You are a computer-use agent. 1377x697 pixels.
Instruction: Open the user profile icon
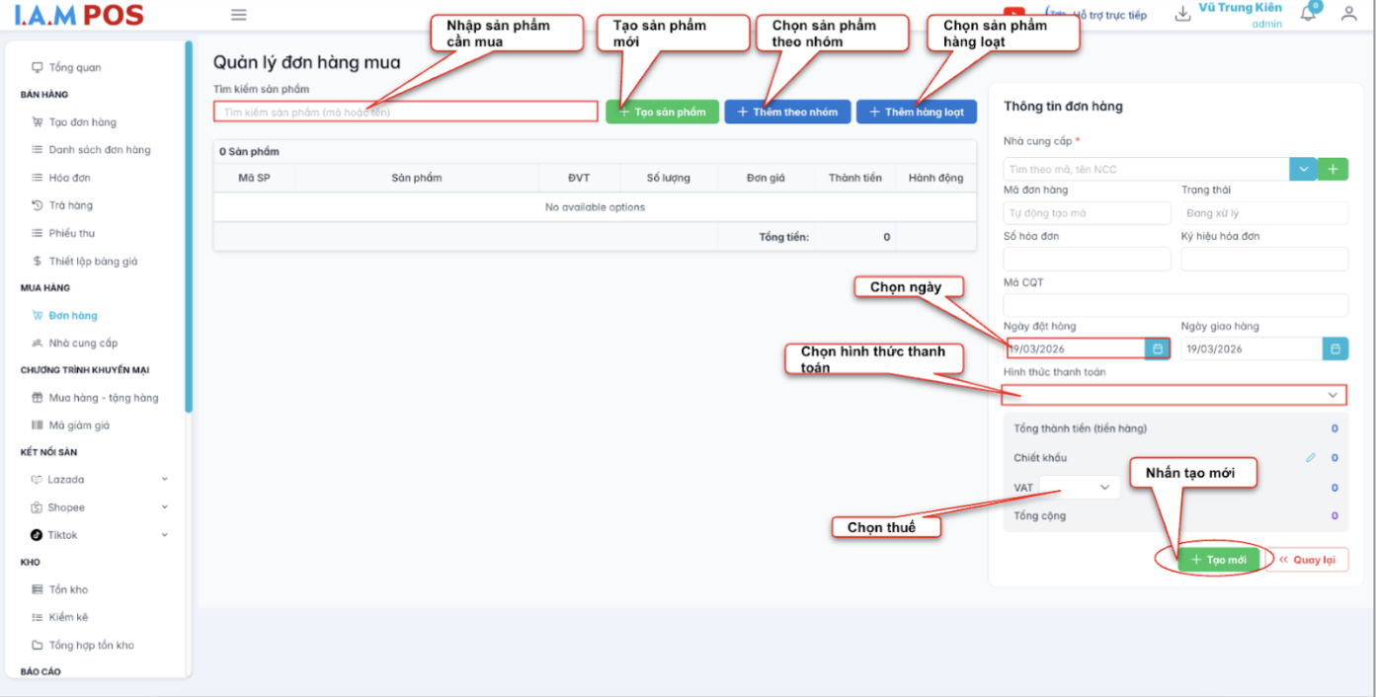point(1348,14)
